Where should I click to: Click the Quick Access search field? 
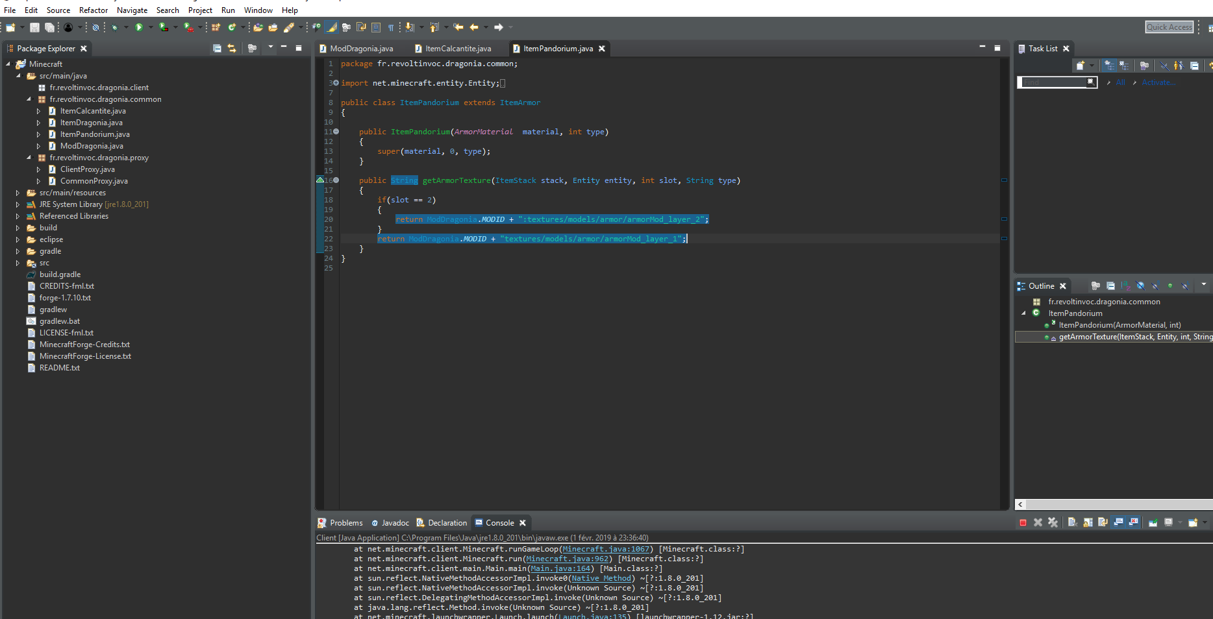pos(1169,27)
